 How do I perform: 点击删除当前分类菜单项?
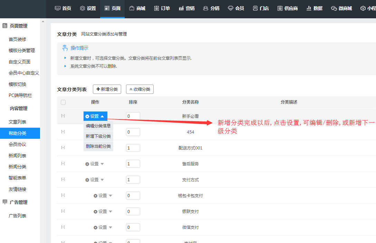point(98,146)
